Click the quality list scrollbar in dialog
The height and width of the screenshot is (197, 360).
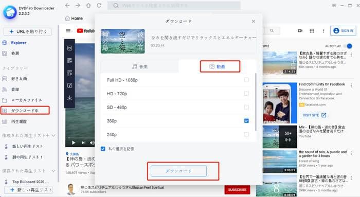pyautogui.click(x=256, y=102)
